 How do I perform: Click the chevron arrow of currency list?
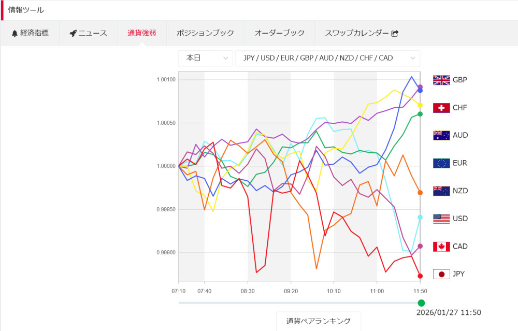click(412, 58)
